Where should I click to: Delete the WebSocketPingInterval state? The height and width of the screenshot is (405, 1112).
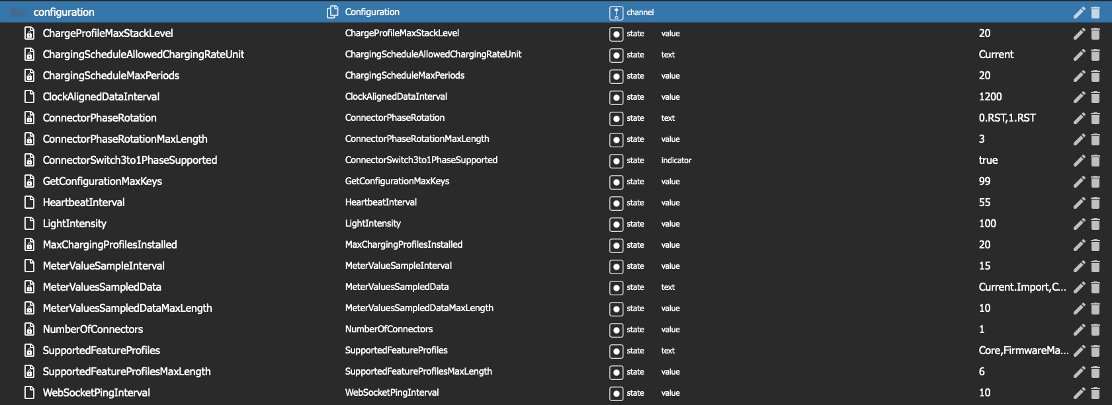1095,393
